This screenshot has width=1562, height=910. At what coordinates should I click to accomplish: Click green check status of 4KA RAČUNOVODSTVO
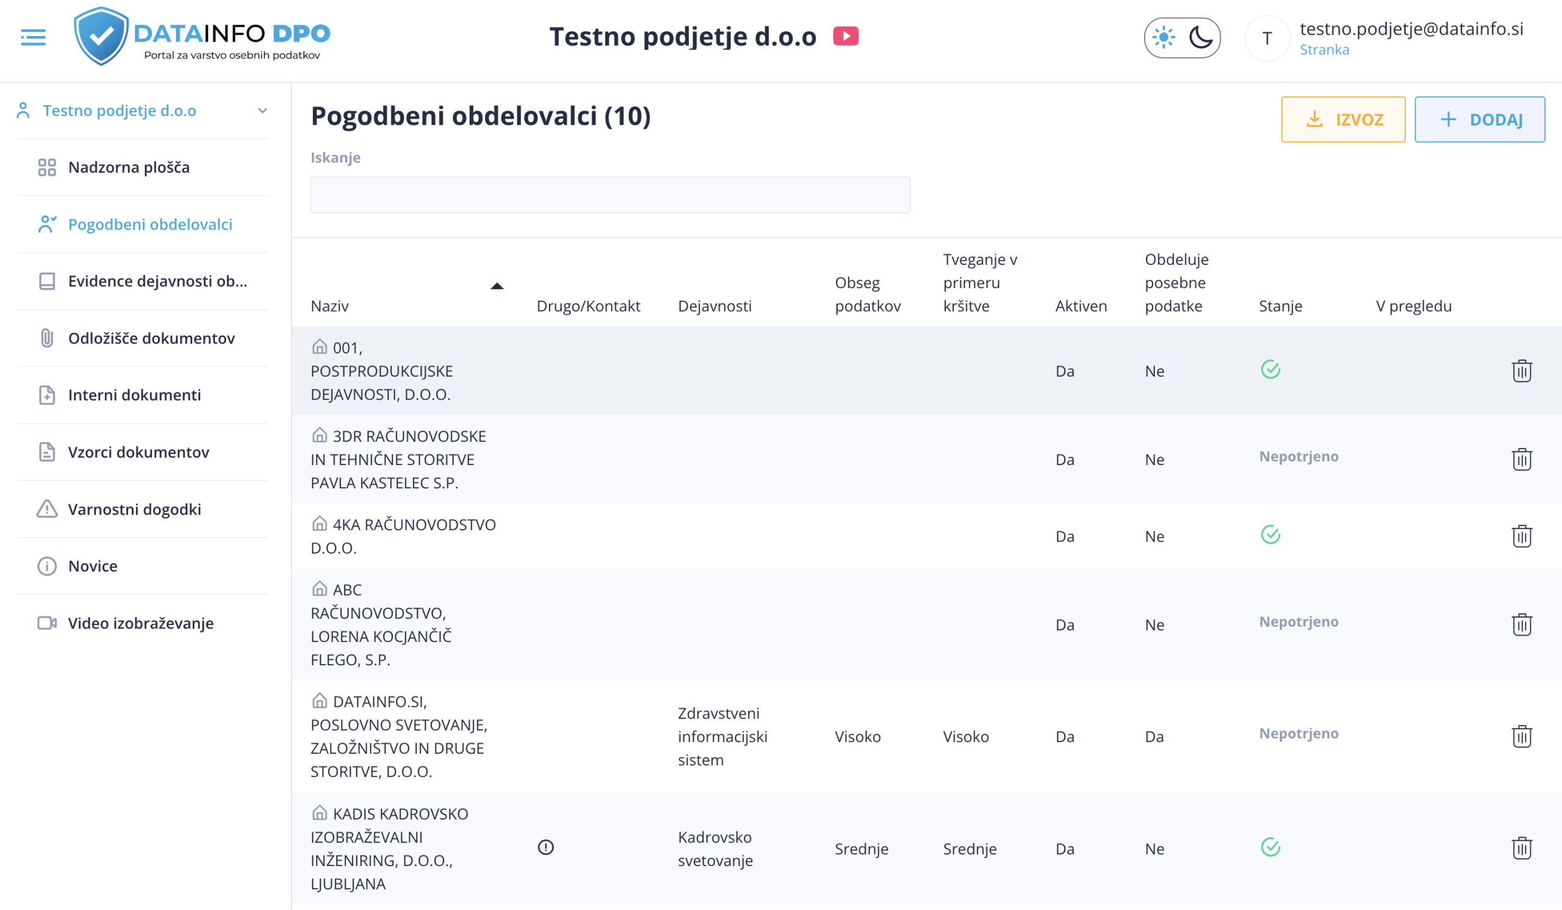(x=1271, y=535)
